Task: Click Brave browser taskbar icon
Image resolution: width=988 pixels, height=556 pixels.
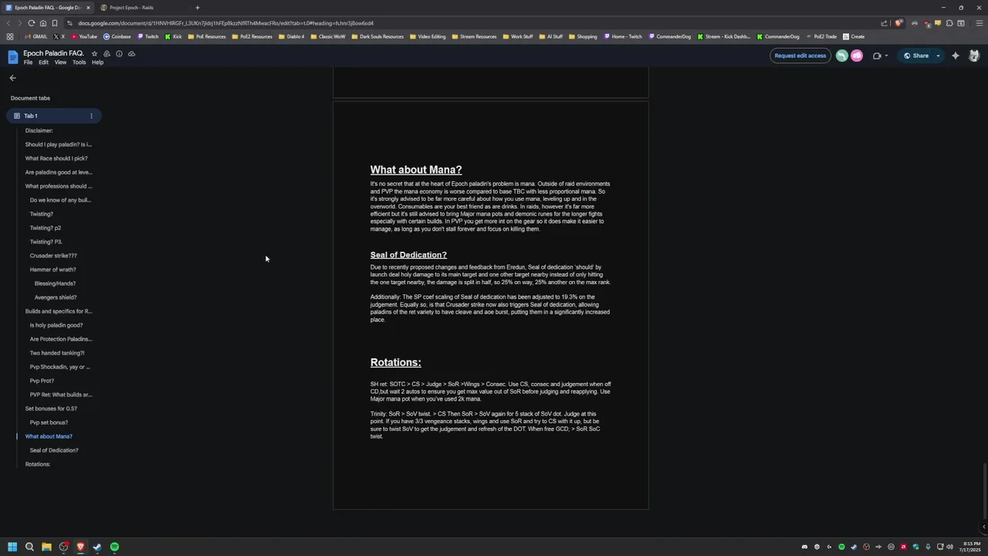Action: click(x=80, y=547)
